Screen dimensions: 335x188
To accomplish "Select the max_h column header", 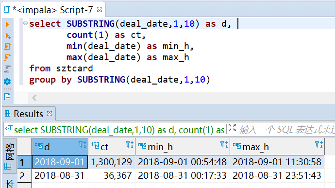I will pos(277,147).
